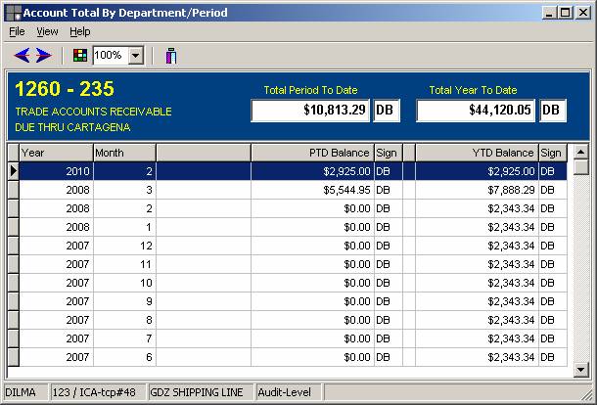Screen dimensions: 597x405
Task: Click the blue right arrow (next) icon
Action: 44,56
